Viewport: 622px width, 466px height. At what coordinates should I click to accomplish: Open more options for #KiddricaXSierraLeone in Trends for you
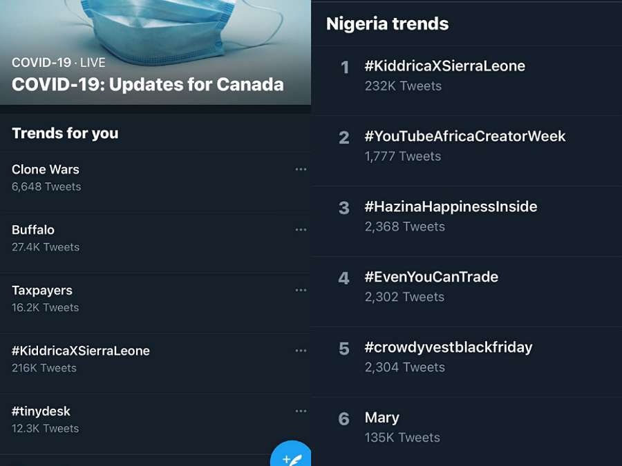click(301, 351)
